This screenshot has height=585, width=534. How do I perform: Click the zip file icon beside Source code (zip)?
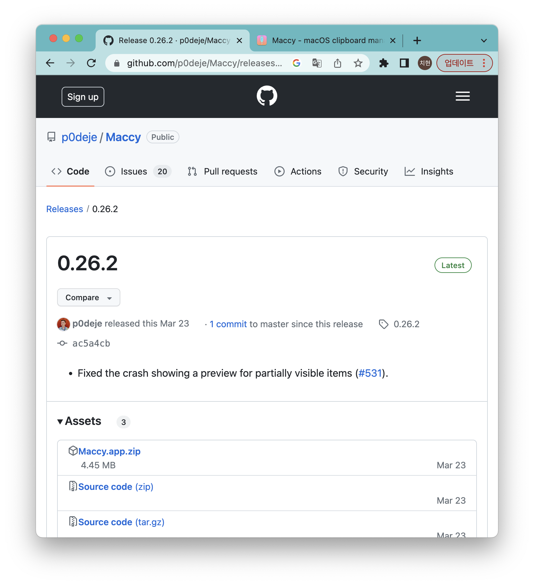[x=73, y=486]
